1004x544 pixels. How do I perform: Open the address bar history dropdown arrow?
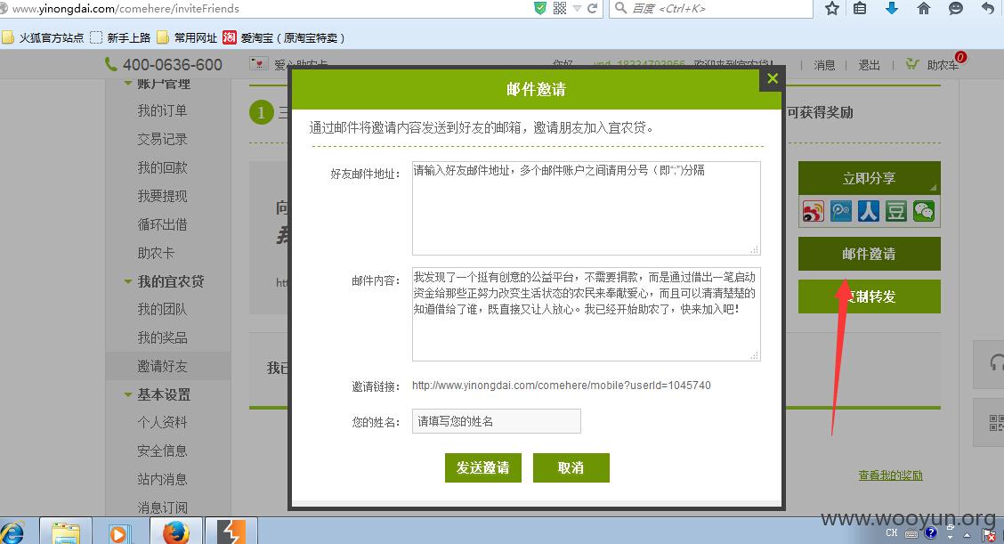577,8
